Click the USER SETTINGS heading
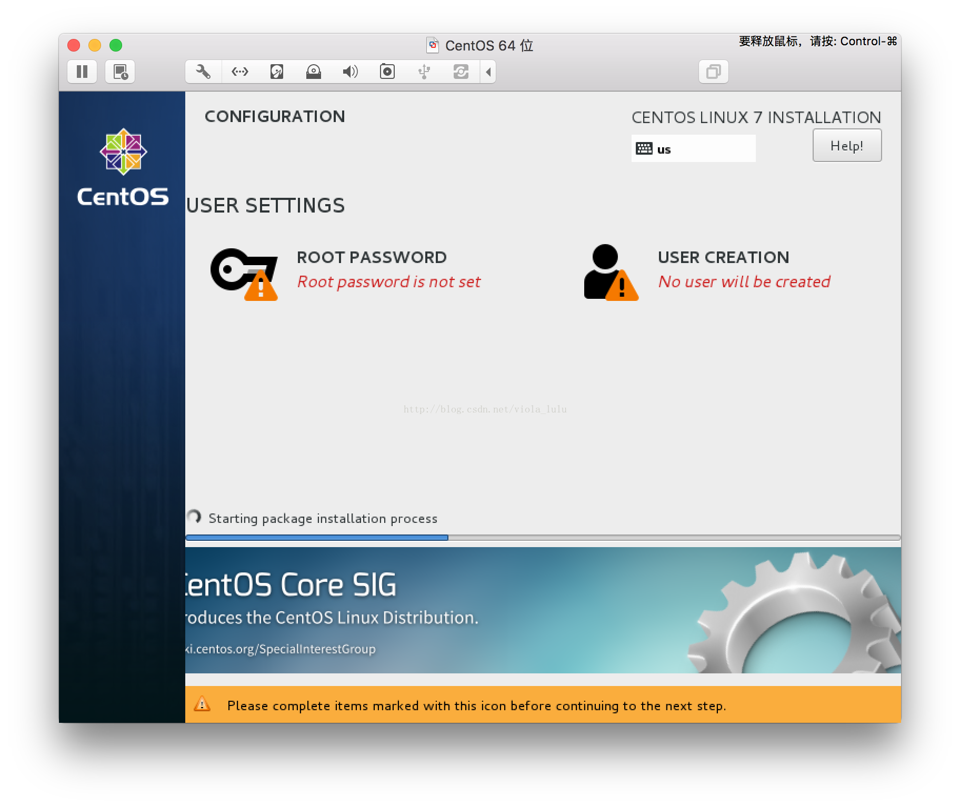The image size is (960, 807). [266, 205]
